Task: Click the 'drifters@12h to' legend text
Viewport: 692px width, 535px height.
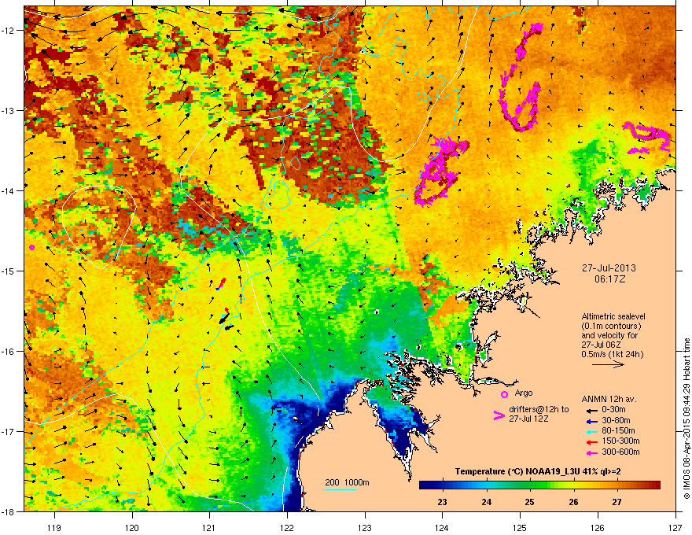Action: click(539, 410)
